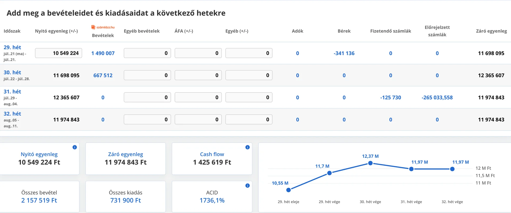Open the 667 512 Bevételek value
Image resolution: width=511 pixels, height=213 pixels.
[x=103, y=75]
